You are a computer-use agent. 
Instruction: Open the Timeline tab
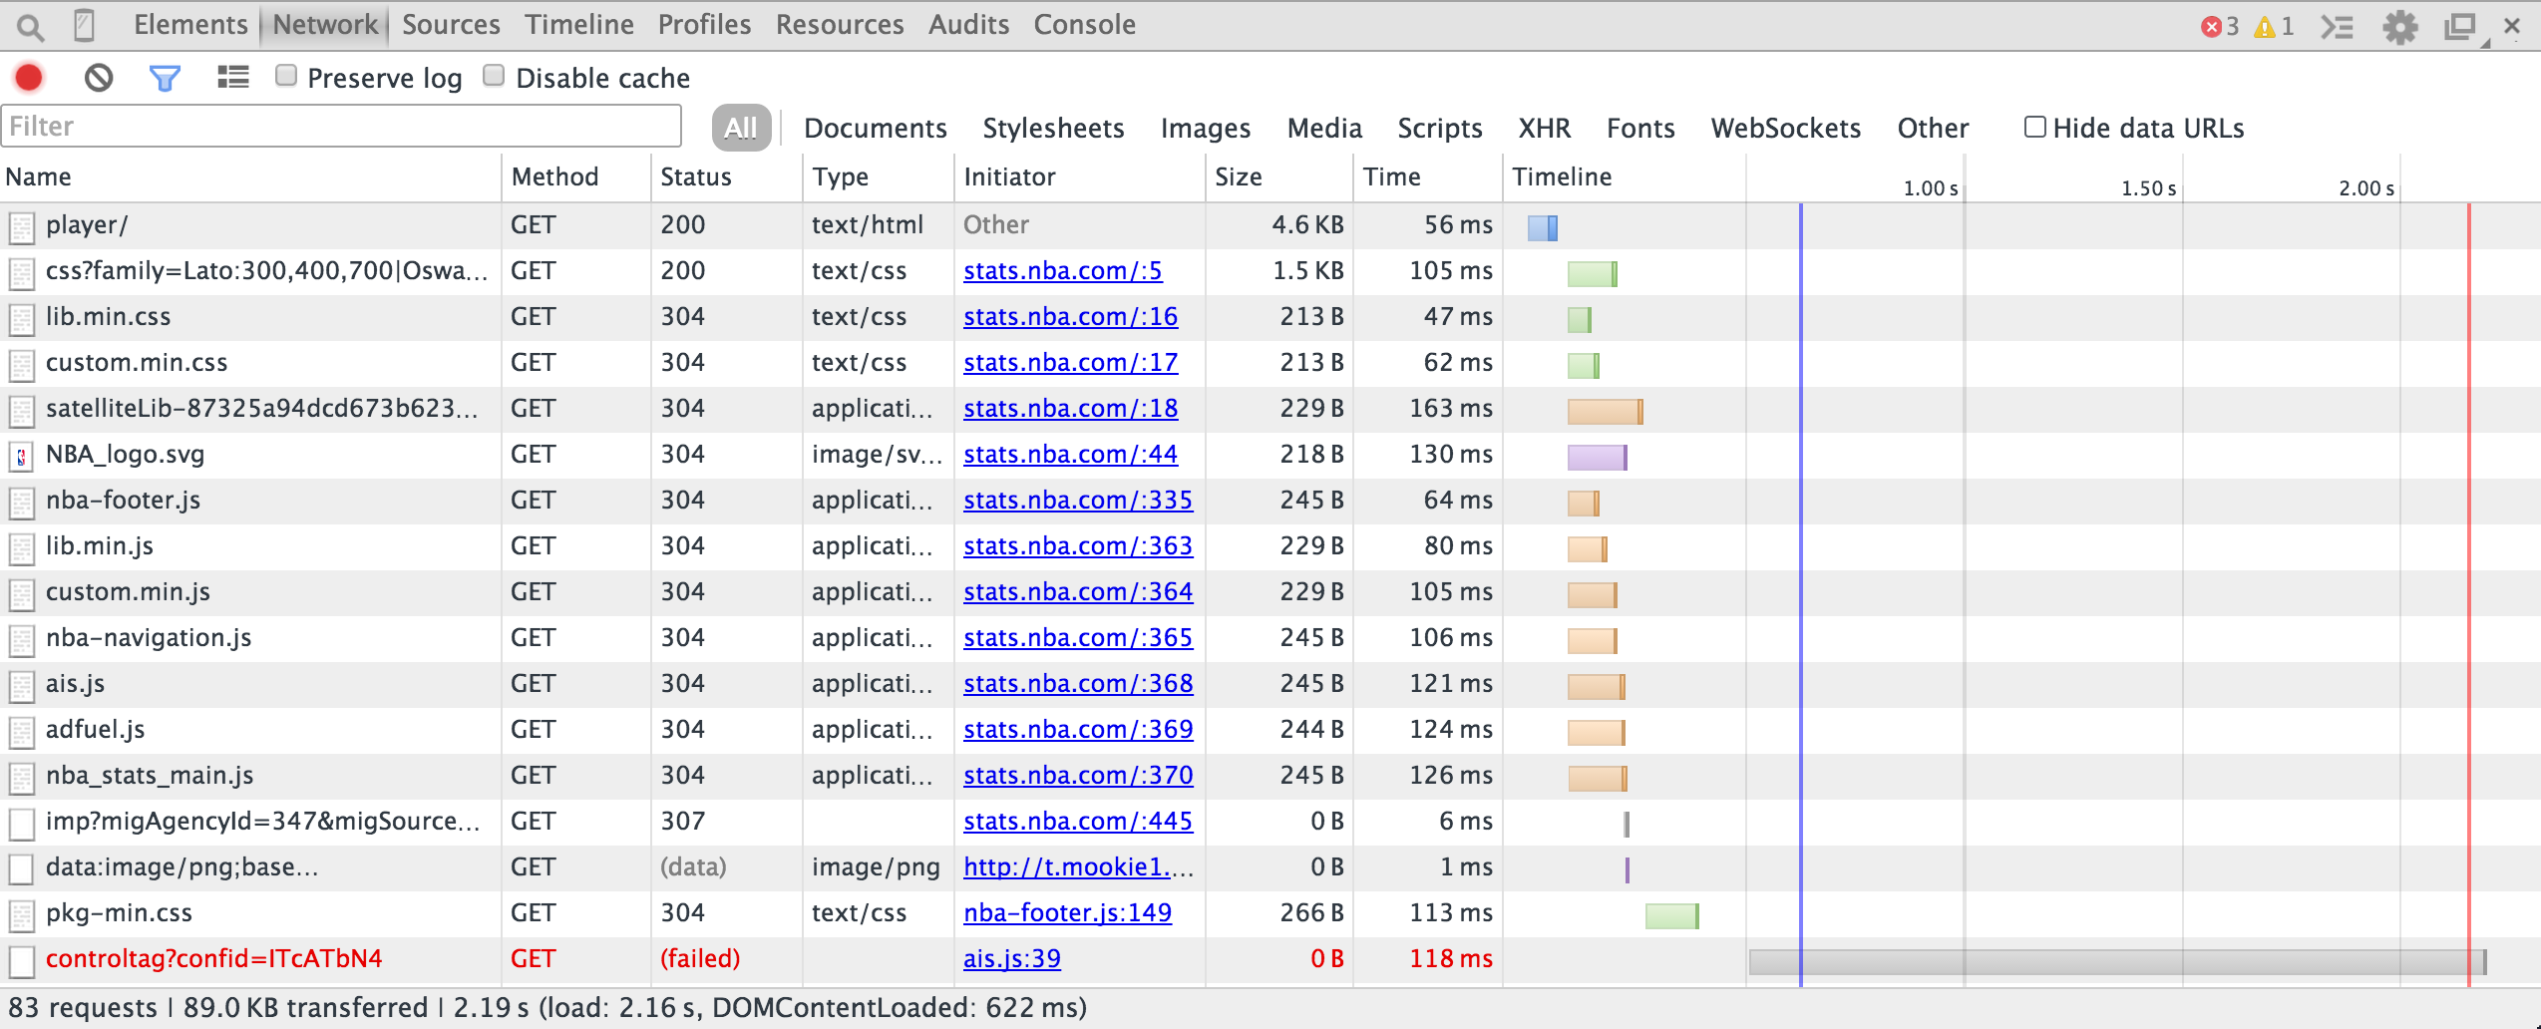pos(579,25)
